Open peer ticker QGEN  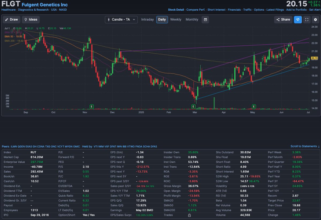21,147
